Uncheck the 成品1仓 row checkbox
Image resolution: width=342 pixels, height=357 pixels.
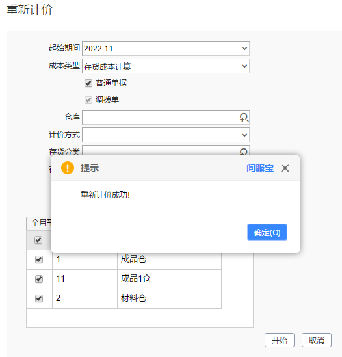click(x=39, y=279)
